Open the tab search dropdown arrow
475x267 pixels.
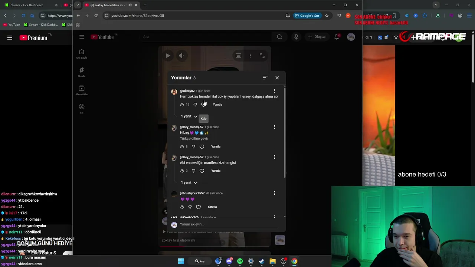[78, 5]
